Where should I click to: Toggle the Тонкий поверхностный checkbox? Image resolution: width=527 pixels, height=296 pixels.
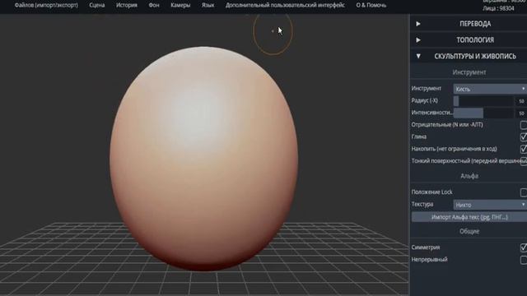point(524,161)
